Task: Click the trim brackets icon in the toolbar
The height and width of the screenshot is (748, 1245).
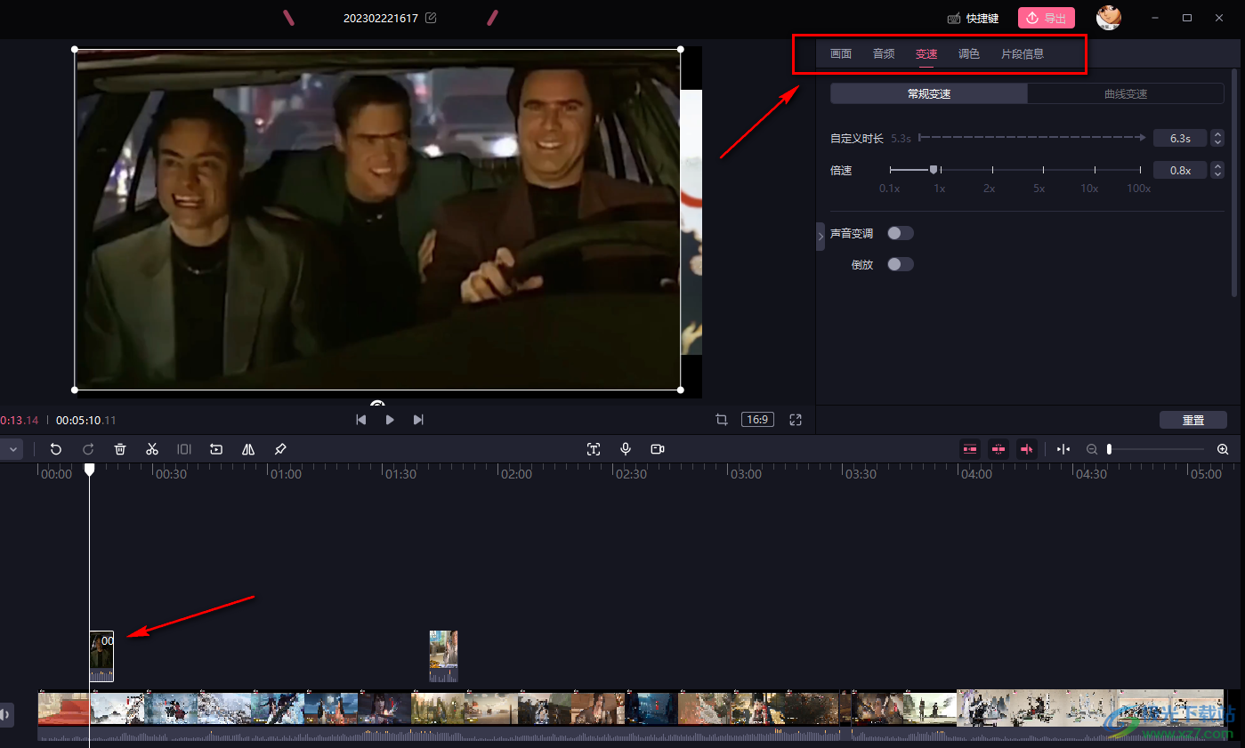Action: coord(184,449)
